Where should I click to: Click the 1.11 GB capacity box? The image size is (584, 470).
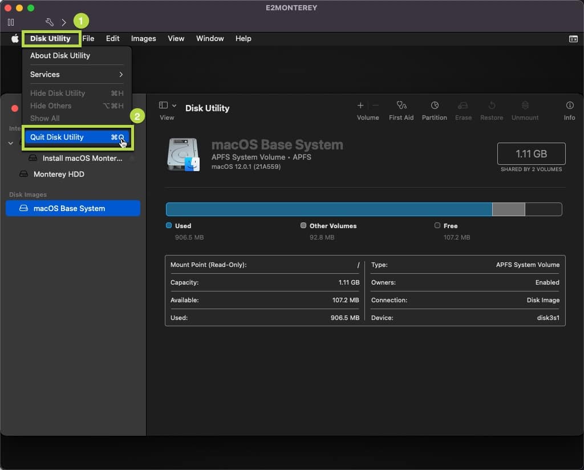531,153
